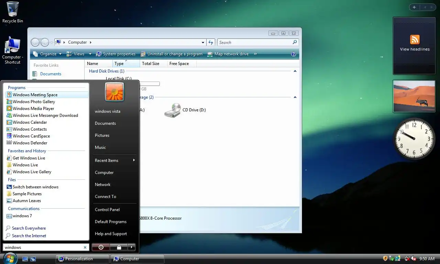The image size is (440, 264).
Task: Open the Get Windows Live favorite
Action: coord(47,158)
